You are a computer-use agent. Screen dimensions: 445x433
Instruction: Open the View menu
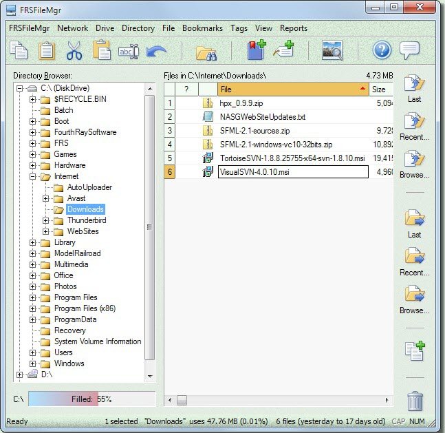tap(263, 28)
